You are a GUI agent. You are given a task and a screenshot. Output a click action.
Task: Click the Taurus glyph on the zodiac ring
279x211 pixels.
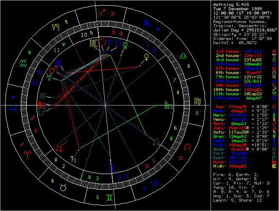[63, 187]
